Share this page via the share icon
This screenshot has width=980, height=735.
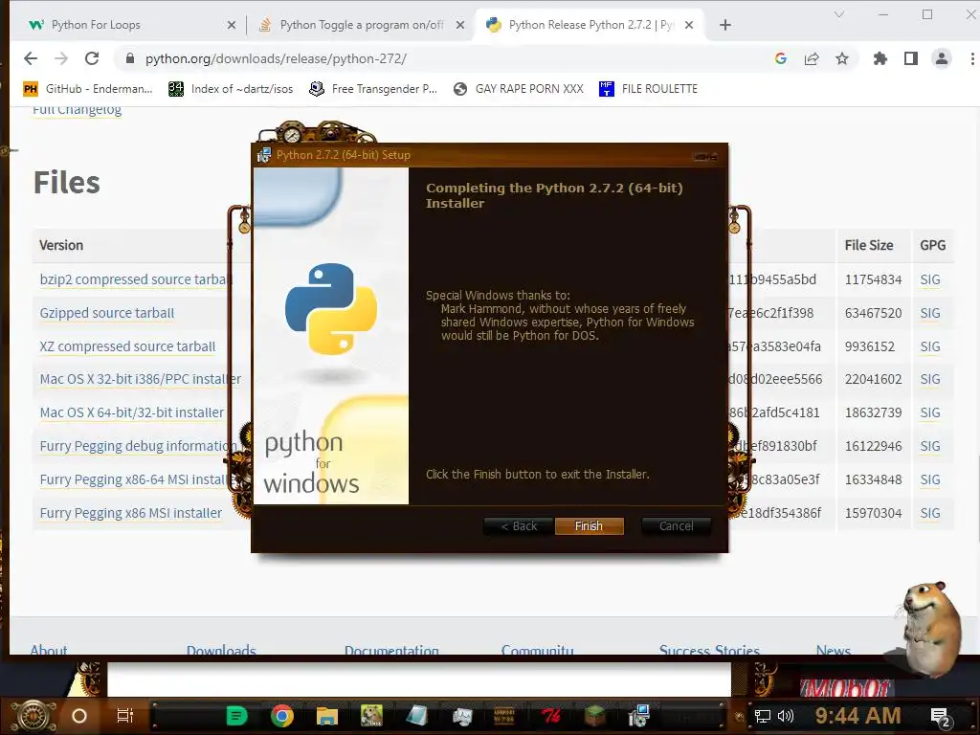pos(812,58)
